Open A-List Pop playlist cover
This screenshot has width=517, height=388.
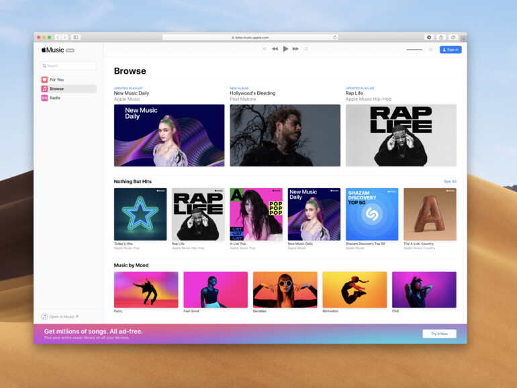(256, 214)
